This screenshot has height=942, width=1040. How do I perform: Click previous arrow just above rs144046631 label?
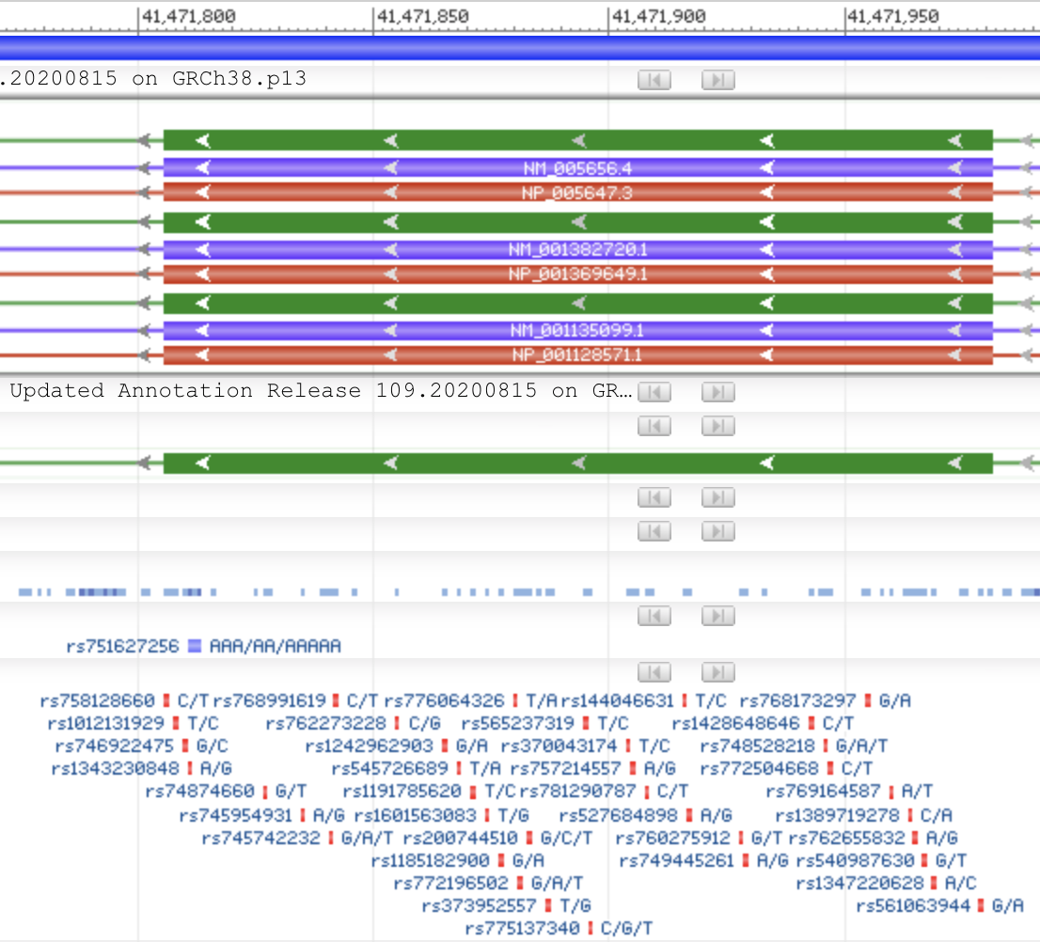click(654, 672)
